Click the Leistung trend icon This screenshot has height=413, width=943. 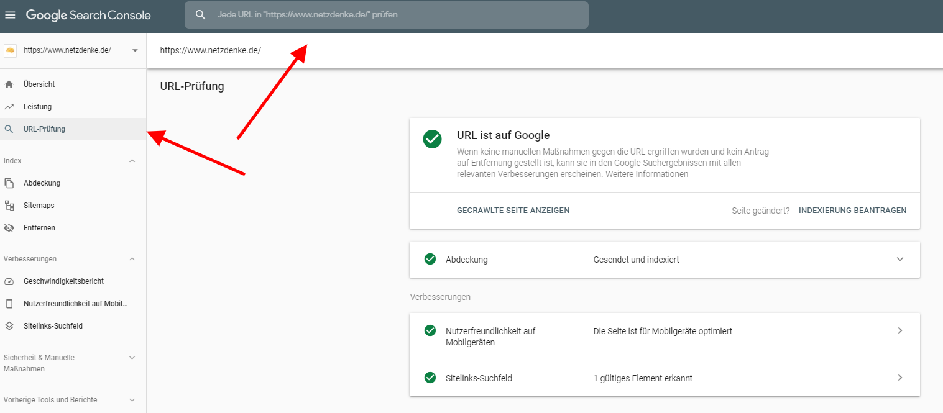click(9, 107)
